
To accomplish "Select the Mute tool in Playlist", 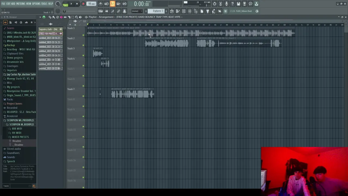I will tap(61, 17).
